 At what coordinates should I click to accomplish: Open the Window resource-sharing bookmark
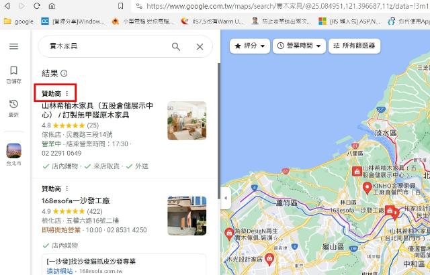pos(73,21)
